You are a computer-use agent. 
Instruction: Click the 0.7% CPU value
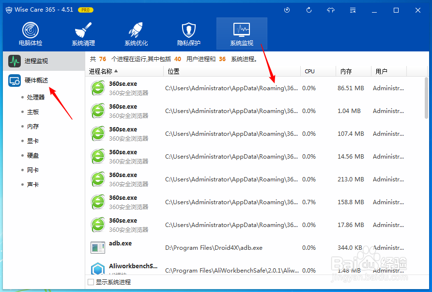(x=309, y=202)
